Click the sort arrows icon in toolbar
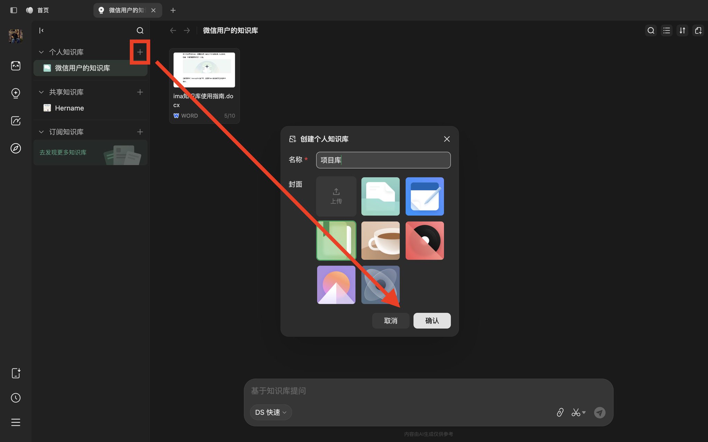708x442 pixels. click(682, 30)
